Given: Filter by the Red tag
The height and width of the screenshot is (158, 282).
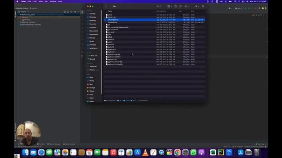Looking at the screenshot, I should [x=91, y=84].
